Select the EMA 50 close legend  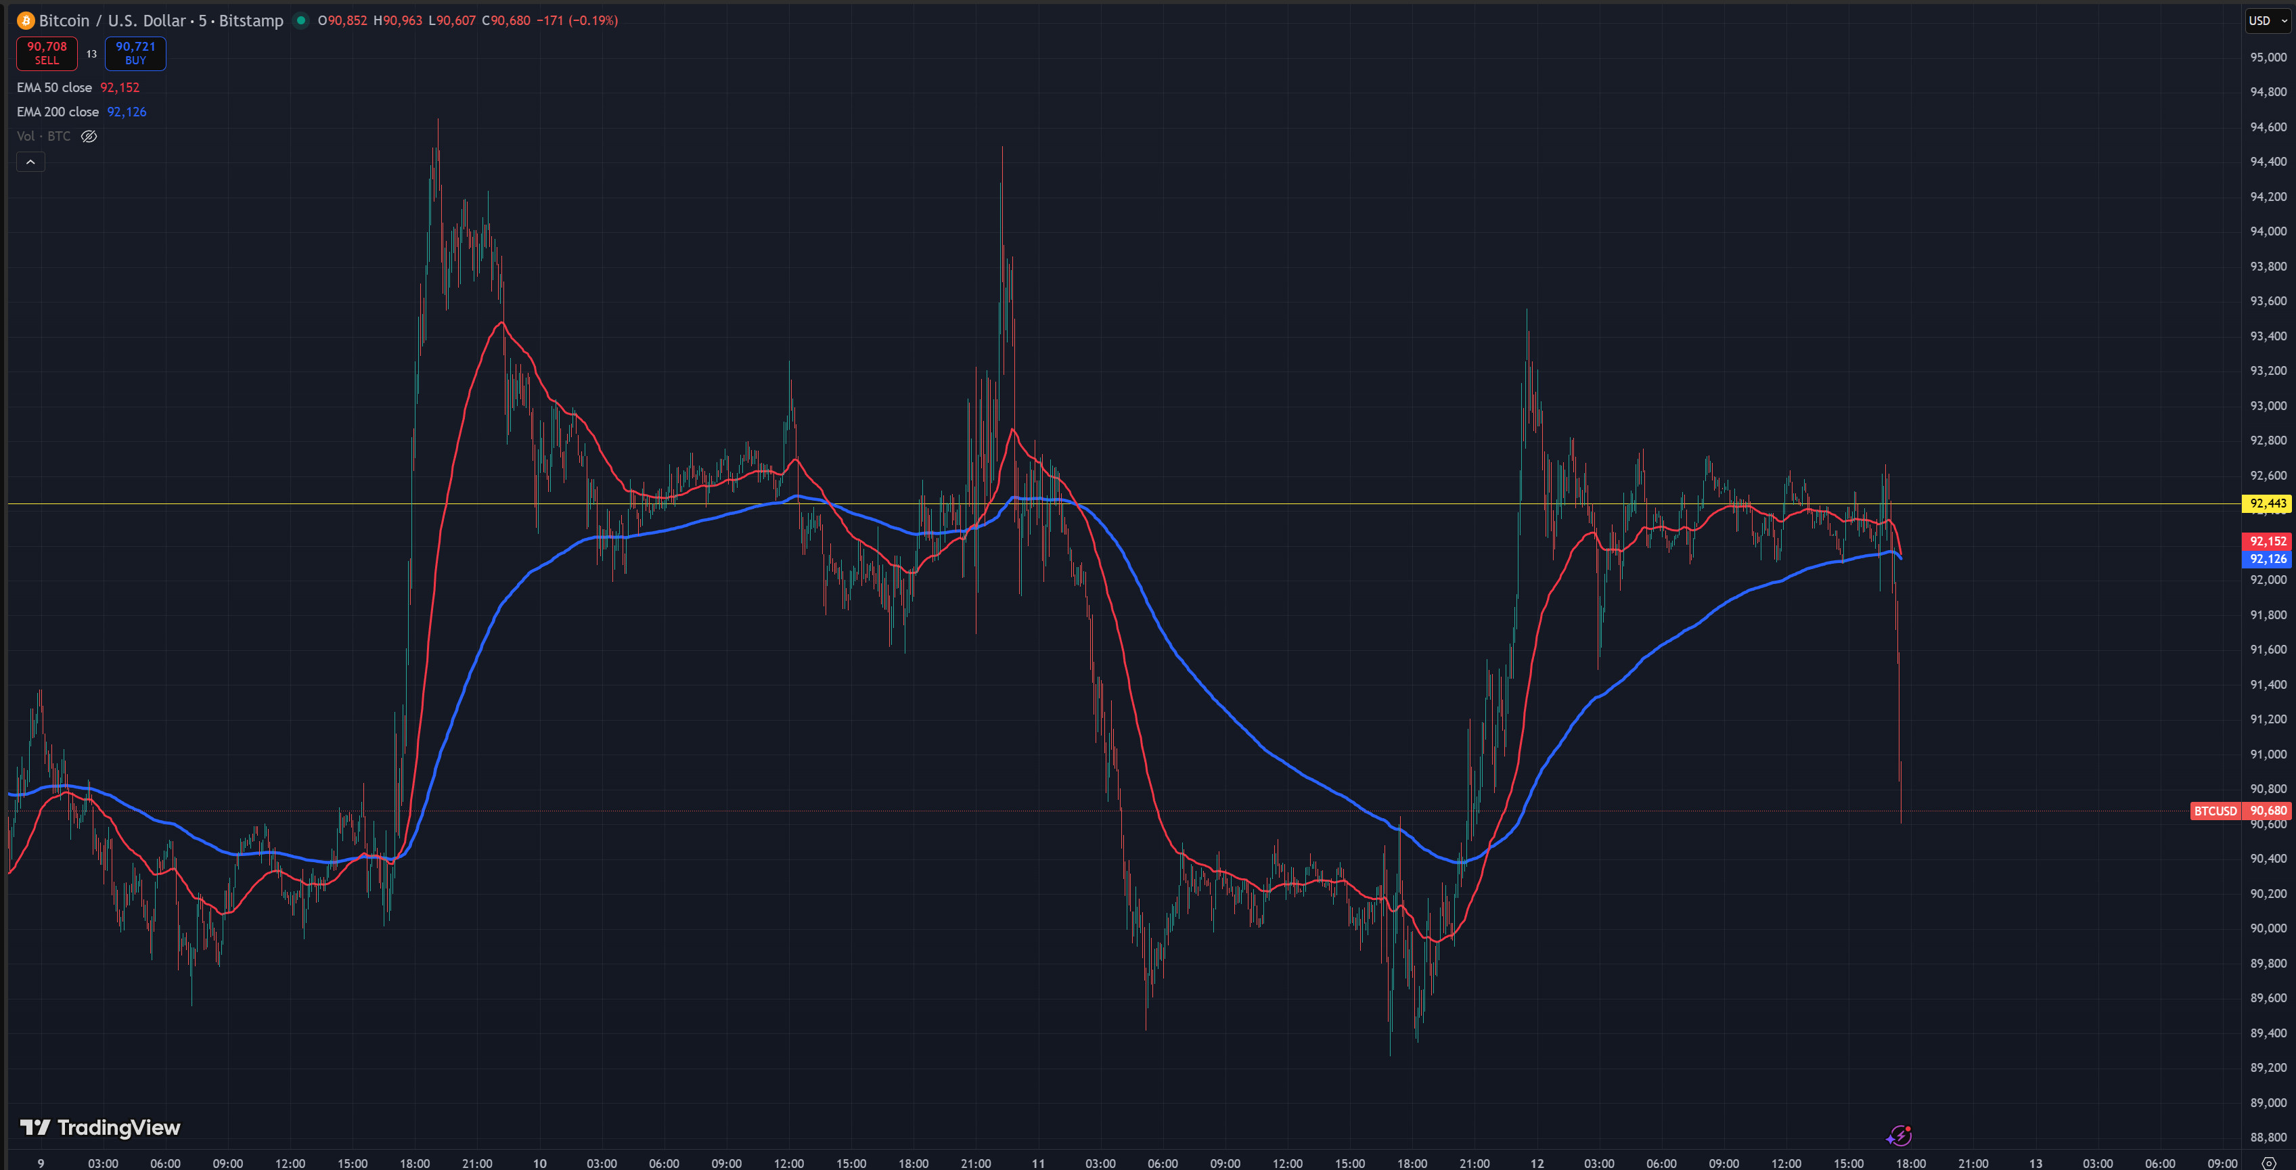pyautogui.click(x=54, y=87)
